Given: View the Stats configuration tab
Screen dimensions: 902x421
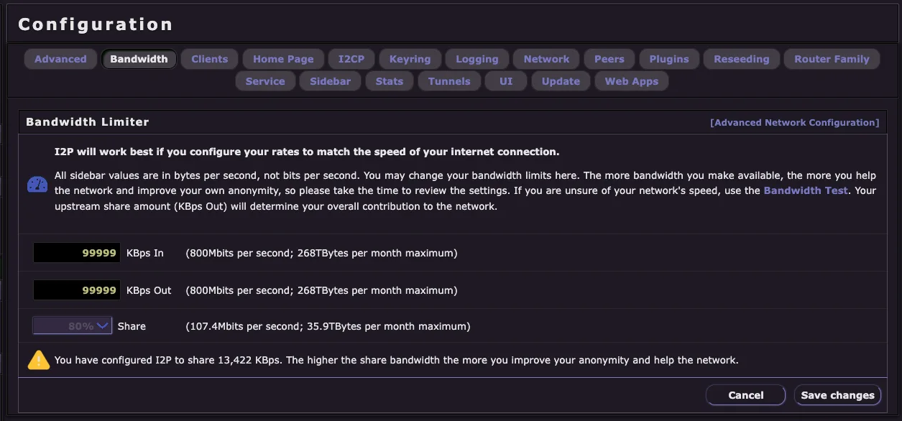Looking at the screenshot, I should tap(389, 81).
